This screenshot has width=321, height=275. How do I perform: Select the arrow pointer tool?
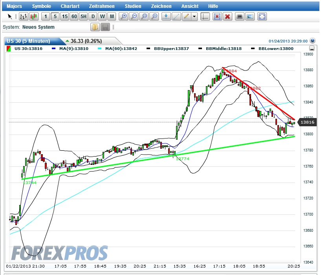pyautogui.click(x=10, y=17)
